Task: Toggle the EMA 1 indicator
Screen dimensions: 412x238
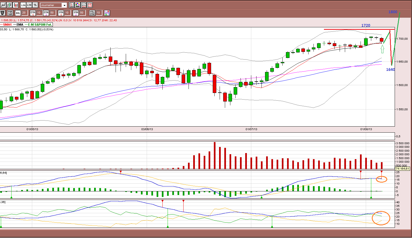Action: click(33, 13)
